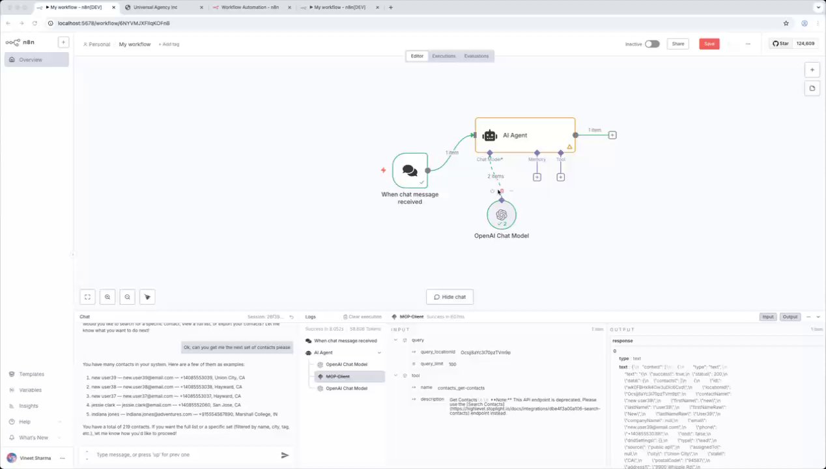Click the fit-to-view canvas button
Viewport: 826px width, 469px height.
coord(87,297)
